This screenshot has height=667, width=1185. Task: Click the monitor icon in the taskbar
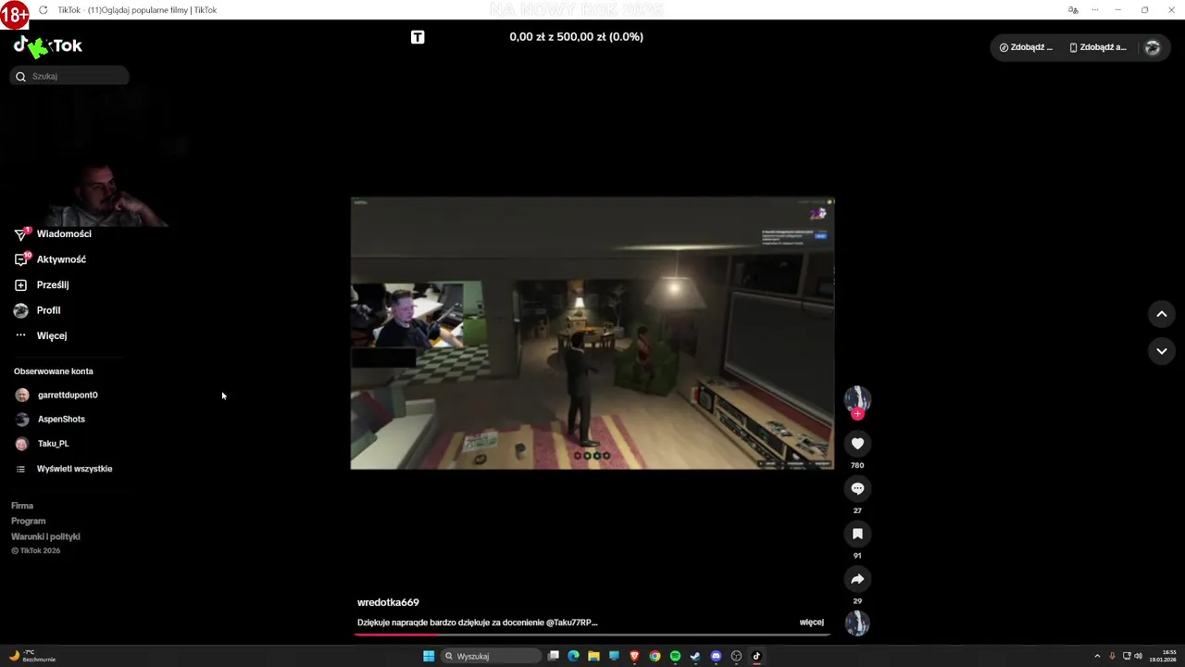tap(614, 656)
